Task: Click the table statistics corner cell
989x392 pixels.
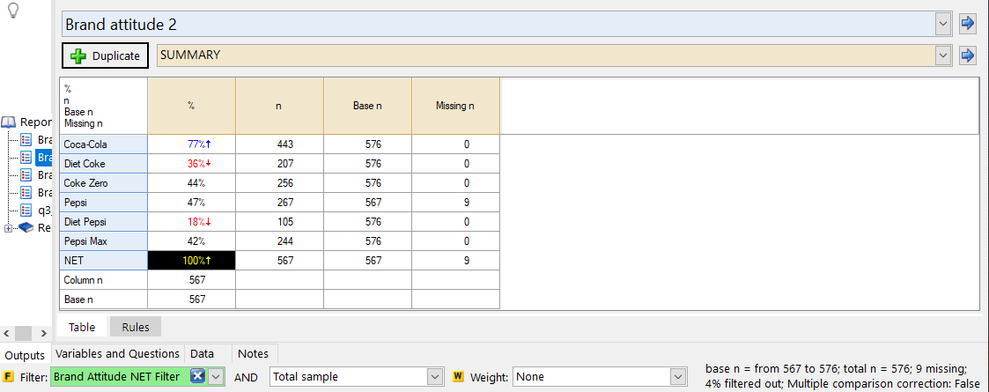Action: [x=103, y=106]
